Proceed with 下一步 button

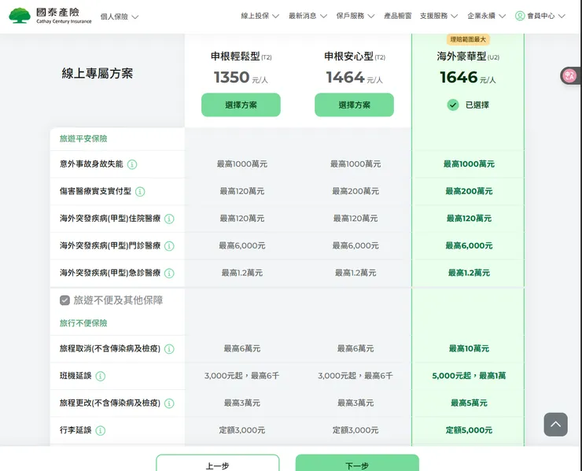click(x=357, y=463)
